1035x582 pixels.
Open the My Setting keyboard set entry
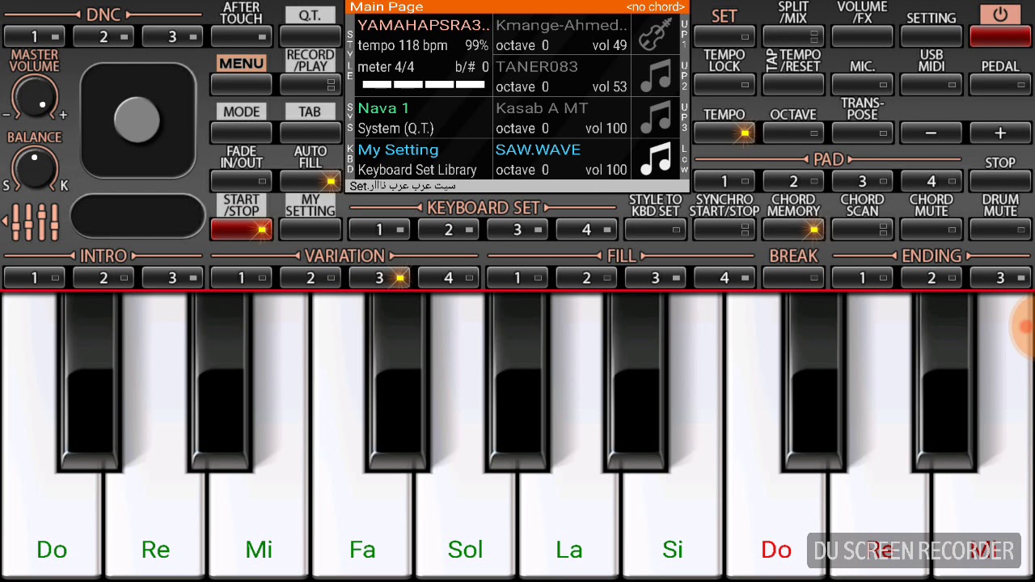(x=424, y=159)
